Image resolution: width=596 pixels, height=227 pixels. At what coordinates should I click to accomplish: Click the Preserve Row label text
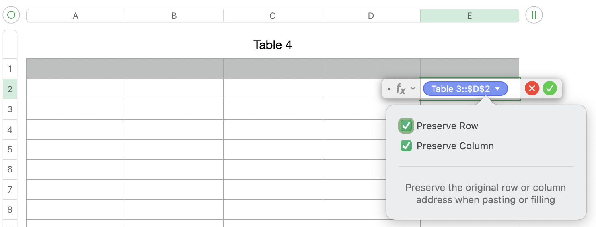click(447, 126)
